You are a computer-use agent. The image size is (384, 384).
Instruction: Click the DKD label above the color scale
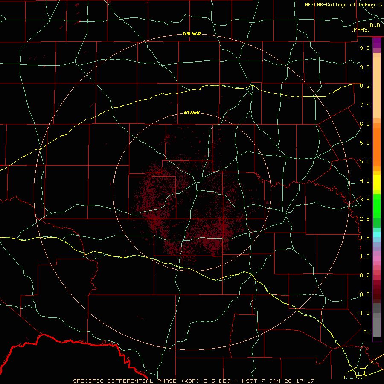tap(375, 25)
